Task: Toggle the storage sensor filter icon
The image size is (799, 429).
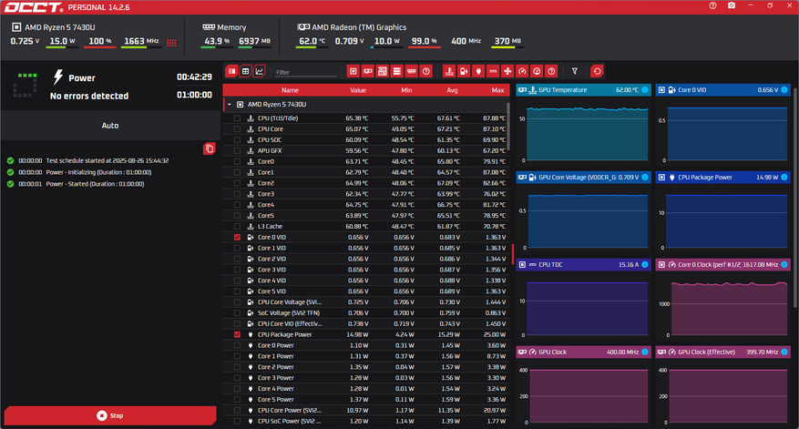Action: (397, 71)
